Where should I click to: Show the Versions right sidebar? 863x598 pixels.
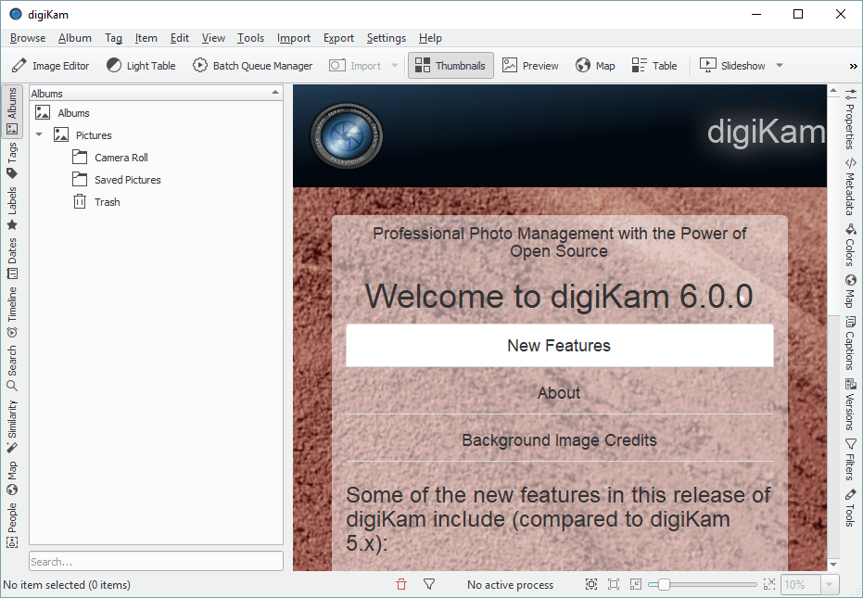click(850, 404)
